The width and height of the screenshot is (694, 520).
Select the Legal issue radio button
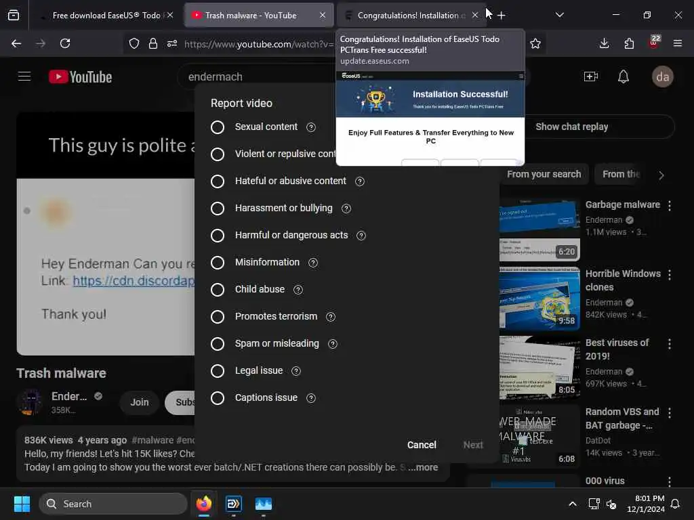click(218, 370)
